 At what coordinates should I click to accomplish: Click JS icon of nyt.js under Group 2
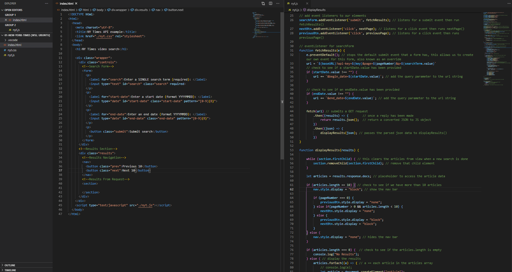(10, 30)
